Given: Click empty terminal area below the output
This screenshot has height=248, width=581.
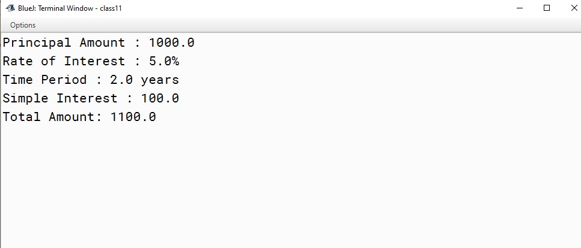Looking at the screenshot, I should 291,185.
